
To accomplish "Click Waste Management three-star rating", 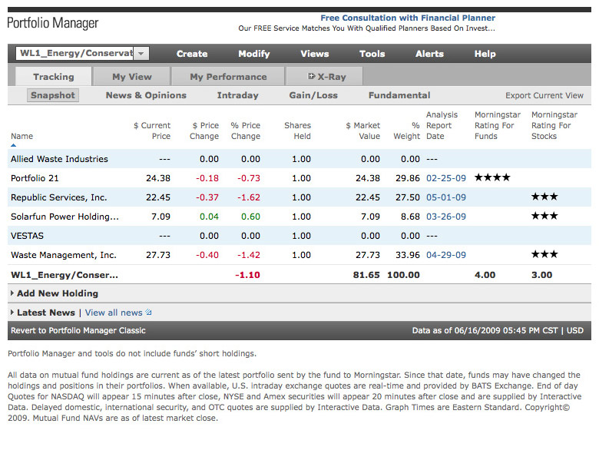I will click(544, 254).
